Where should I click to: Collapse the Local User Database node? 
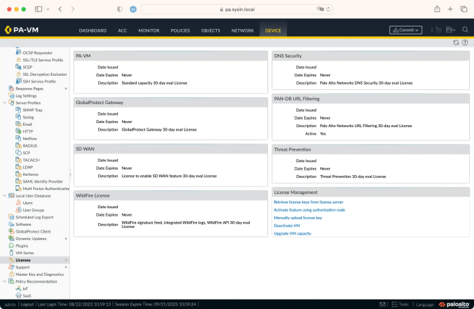(x=4, y=195)
